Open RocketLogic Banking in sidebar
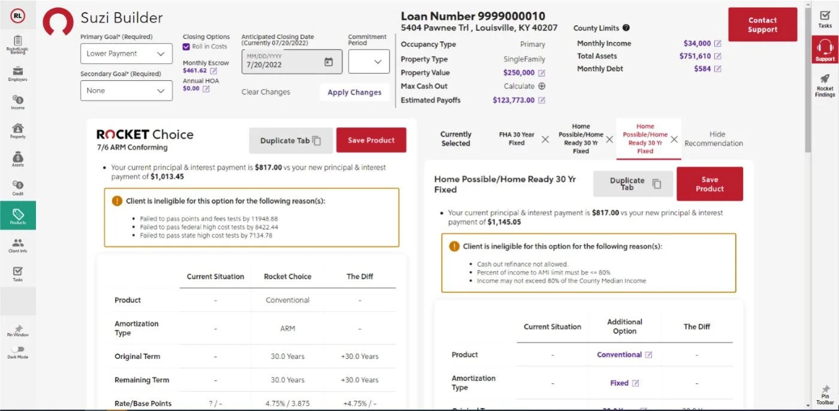The height and width of the screenshot is (411, 839). (x=17, y=45)
